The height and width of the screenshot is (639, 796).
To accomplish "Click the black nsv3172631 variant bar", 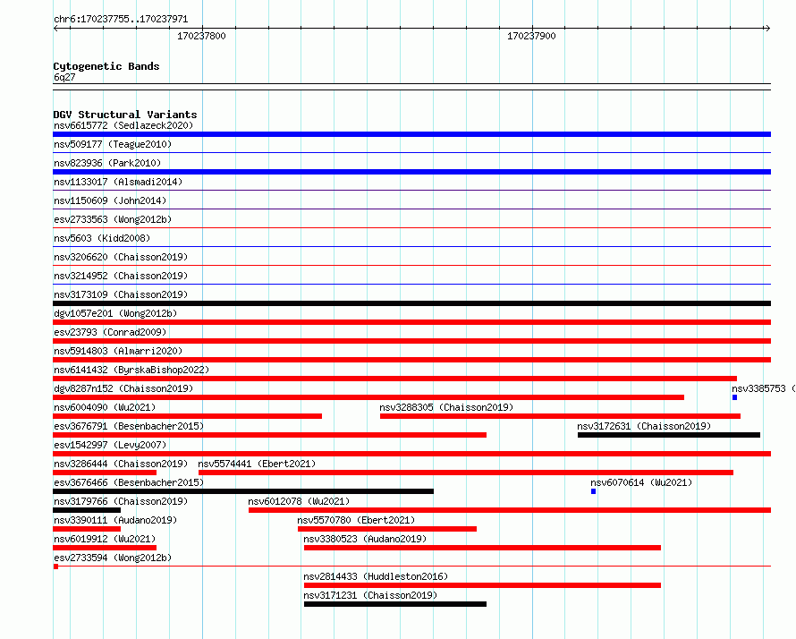I will tap(669, 435).
